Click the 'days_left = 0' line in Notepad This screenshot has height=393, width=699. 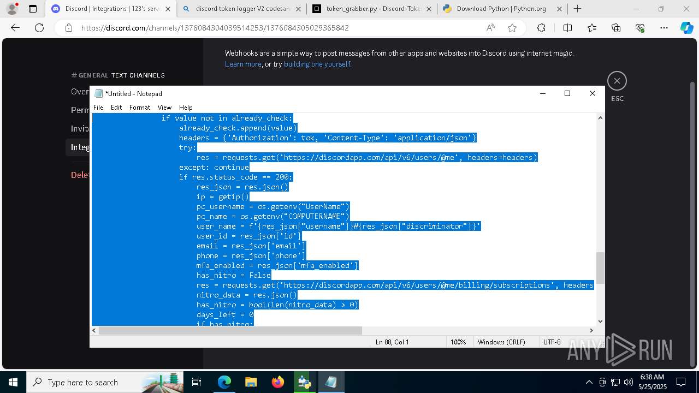click(225, 314)
